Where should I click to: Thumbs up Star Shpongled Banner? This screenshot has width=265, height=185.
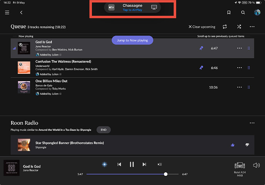tap(233, 145)
